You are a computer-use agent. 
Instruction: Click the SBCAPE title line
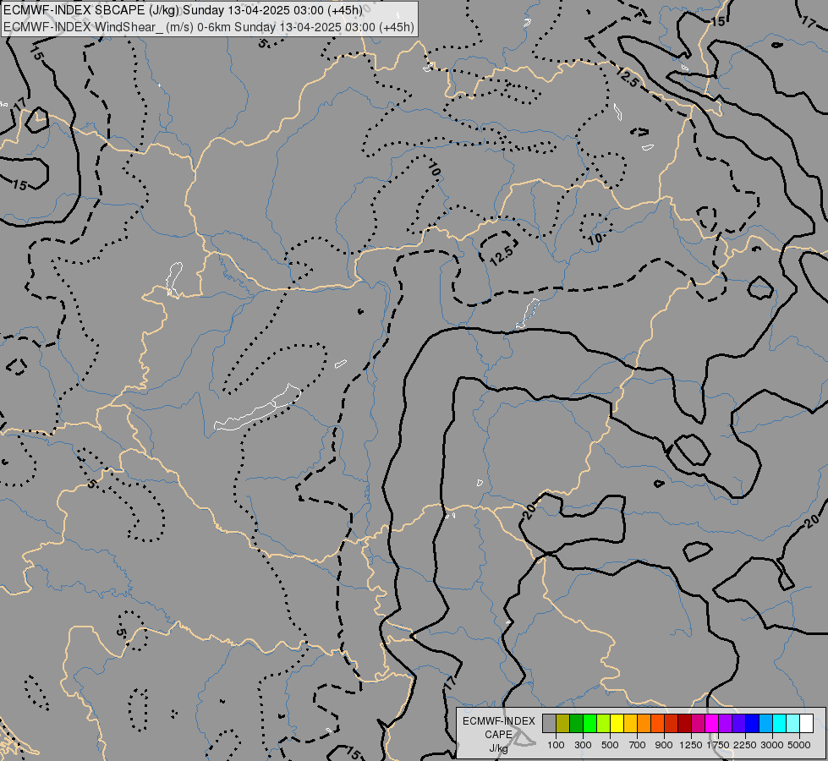tap(183, 10)
